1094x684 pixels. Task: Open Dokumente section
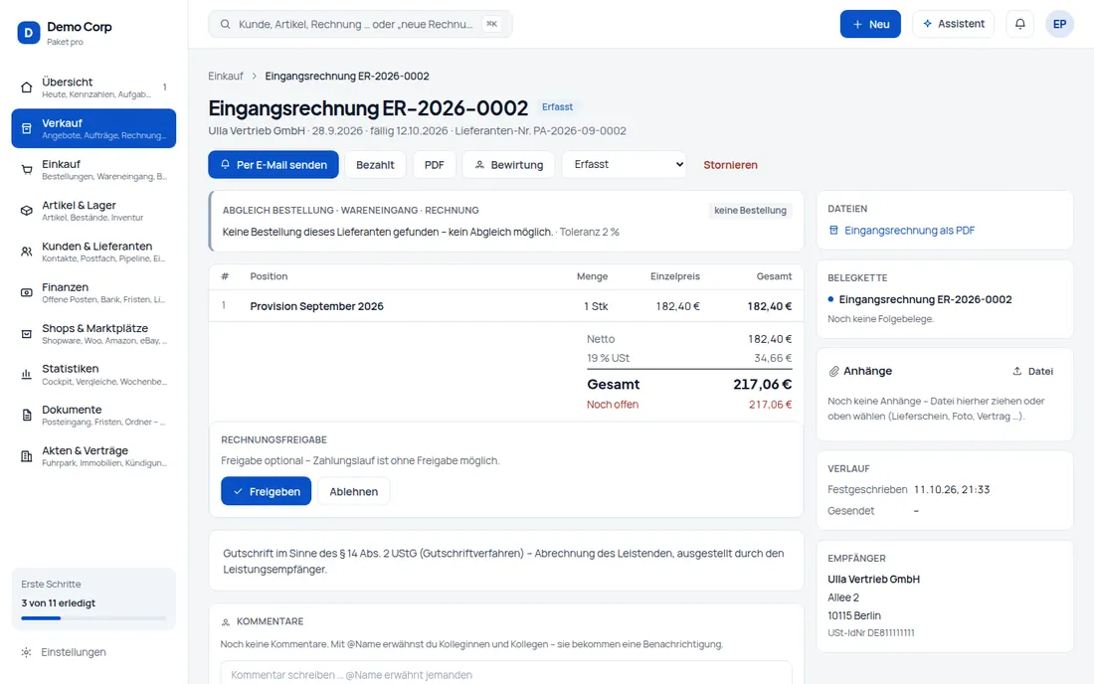pos(93,416)
